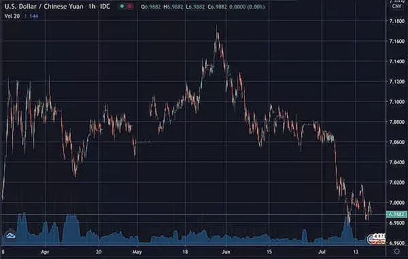Click the 13 date on time axis
408x259 pixels.
coord(356,252)
